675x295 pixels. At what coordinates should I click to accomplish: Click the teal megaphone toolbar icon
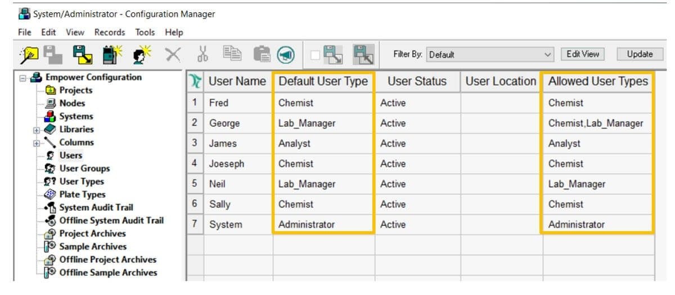pyautogui.click(x=286, y=54)
